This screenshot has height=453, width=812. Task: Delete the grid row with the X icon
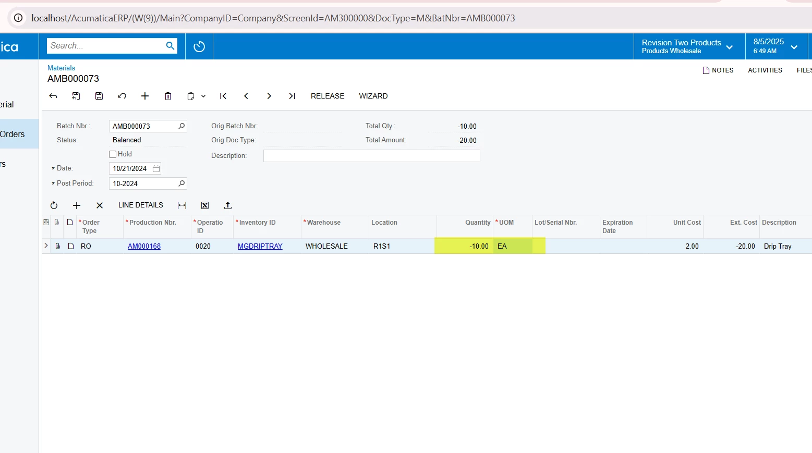[100, 205]
